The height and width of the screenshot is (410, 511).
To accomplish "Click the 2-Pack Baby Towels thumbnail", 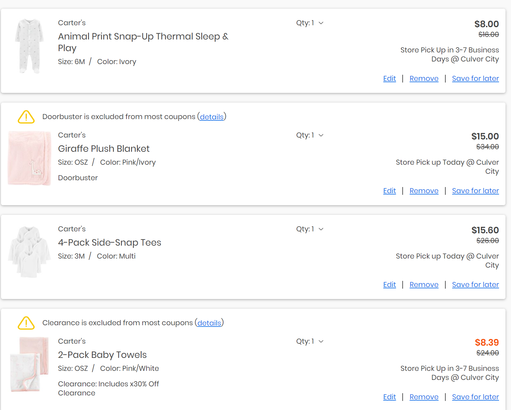I will pos(29,364).
